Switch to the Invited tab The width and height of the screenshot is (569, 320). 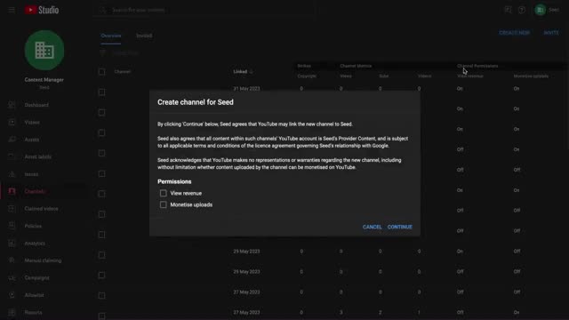coord(144,36)
